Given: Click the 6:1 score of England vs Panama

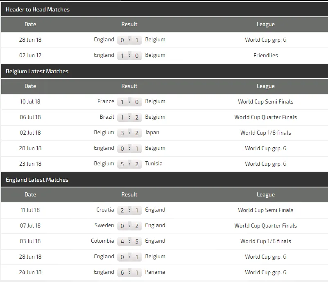Looking at the screenshot, I should [129, 272].
